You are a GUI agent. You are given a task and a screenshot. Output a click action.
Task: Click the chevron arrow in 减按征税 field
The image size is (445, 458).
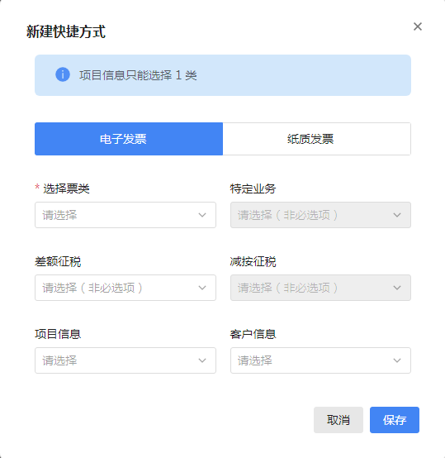click(x=397, y=288)
